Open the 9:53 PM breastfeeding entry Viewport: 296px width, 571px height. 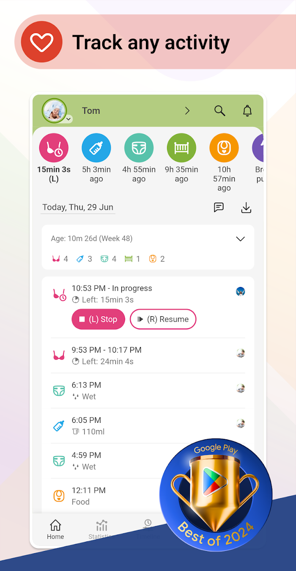click(x=148, y=356)
